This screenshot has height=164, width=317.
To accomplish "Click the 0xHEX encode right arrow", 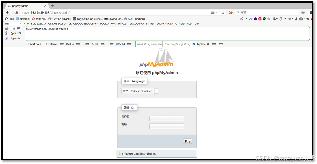I will [78, 44].
